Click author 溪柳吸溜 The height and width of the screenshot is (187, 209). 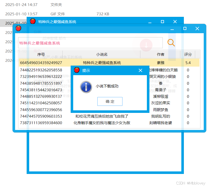[161, 97]
